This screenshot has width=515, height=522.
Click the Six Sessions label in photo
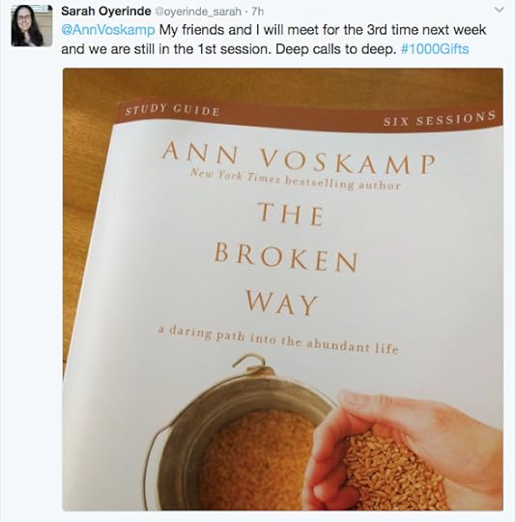coord(439,119)
